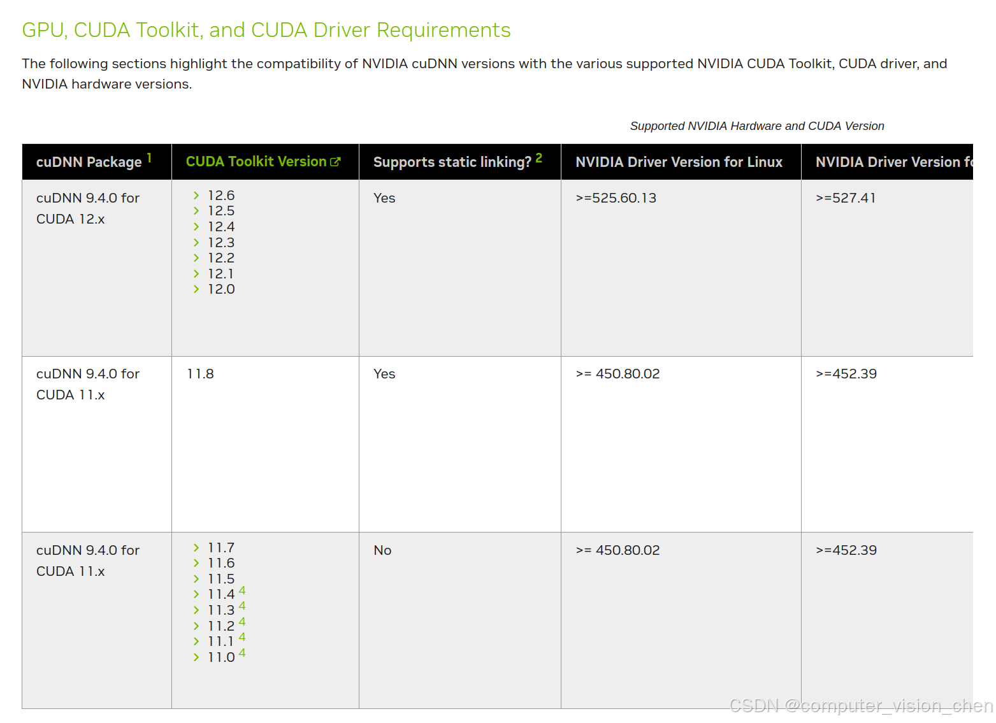
Task: Click the No static linking cell
Action: 460,620
